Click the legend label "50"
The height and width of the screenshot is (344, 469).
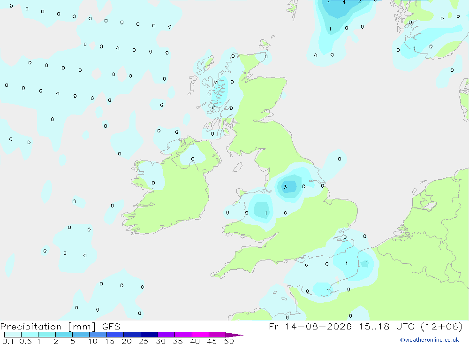[x=229, y=341]
